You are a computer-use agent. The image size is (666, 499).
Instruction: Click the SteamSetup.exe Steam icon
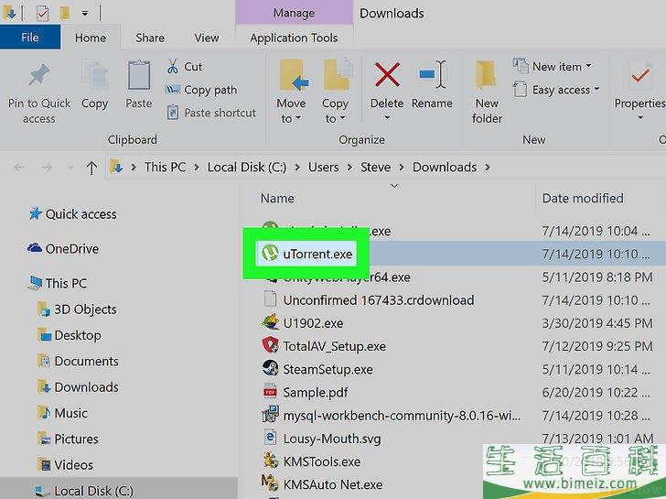(270, 368)
